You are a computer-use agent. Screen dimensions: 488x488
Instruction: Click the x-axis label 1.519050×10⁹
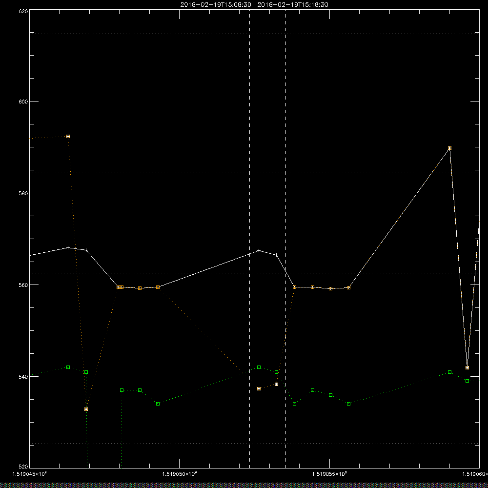(x=180, y=474)
